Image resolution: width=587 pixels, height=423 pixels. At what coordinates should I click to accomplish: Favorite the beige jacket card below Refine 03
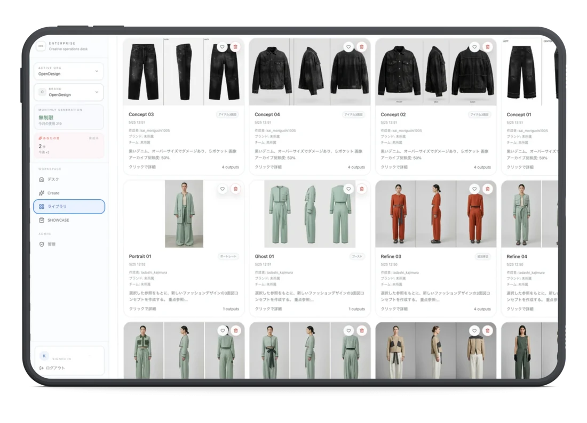tap(474, 330)
